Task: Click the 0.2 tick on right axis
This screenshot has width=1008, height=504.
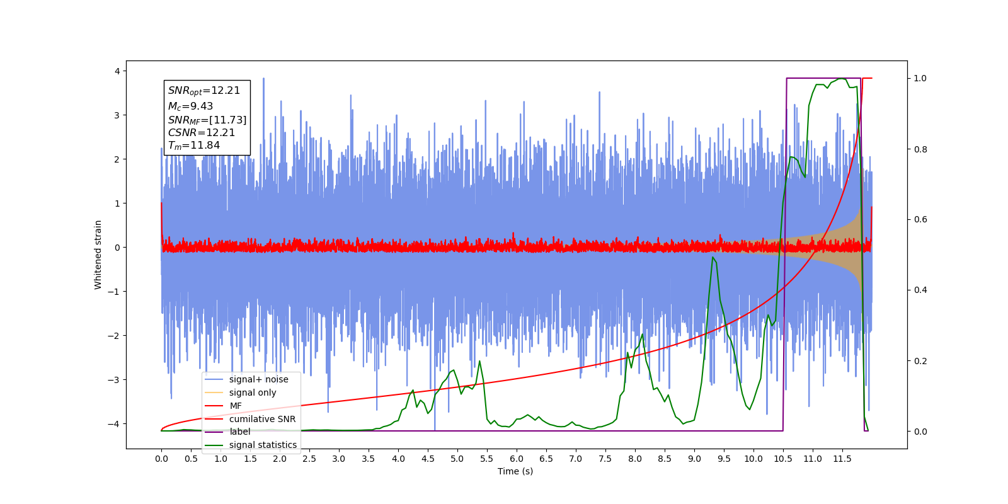Action: (x=920, y=361)
